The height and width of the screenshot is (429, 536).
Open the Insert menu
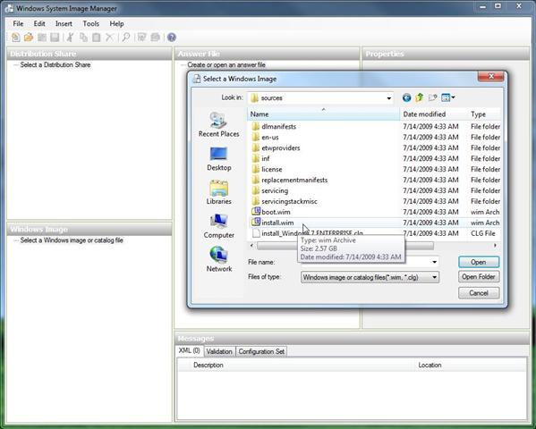(64, 23)
